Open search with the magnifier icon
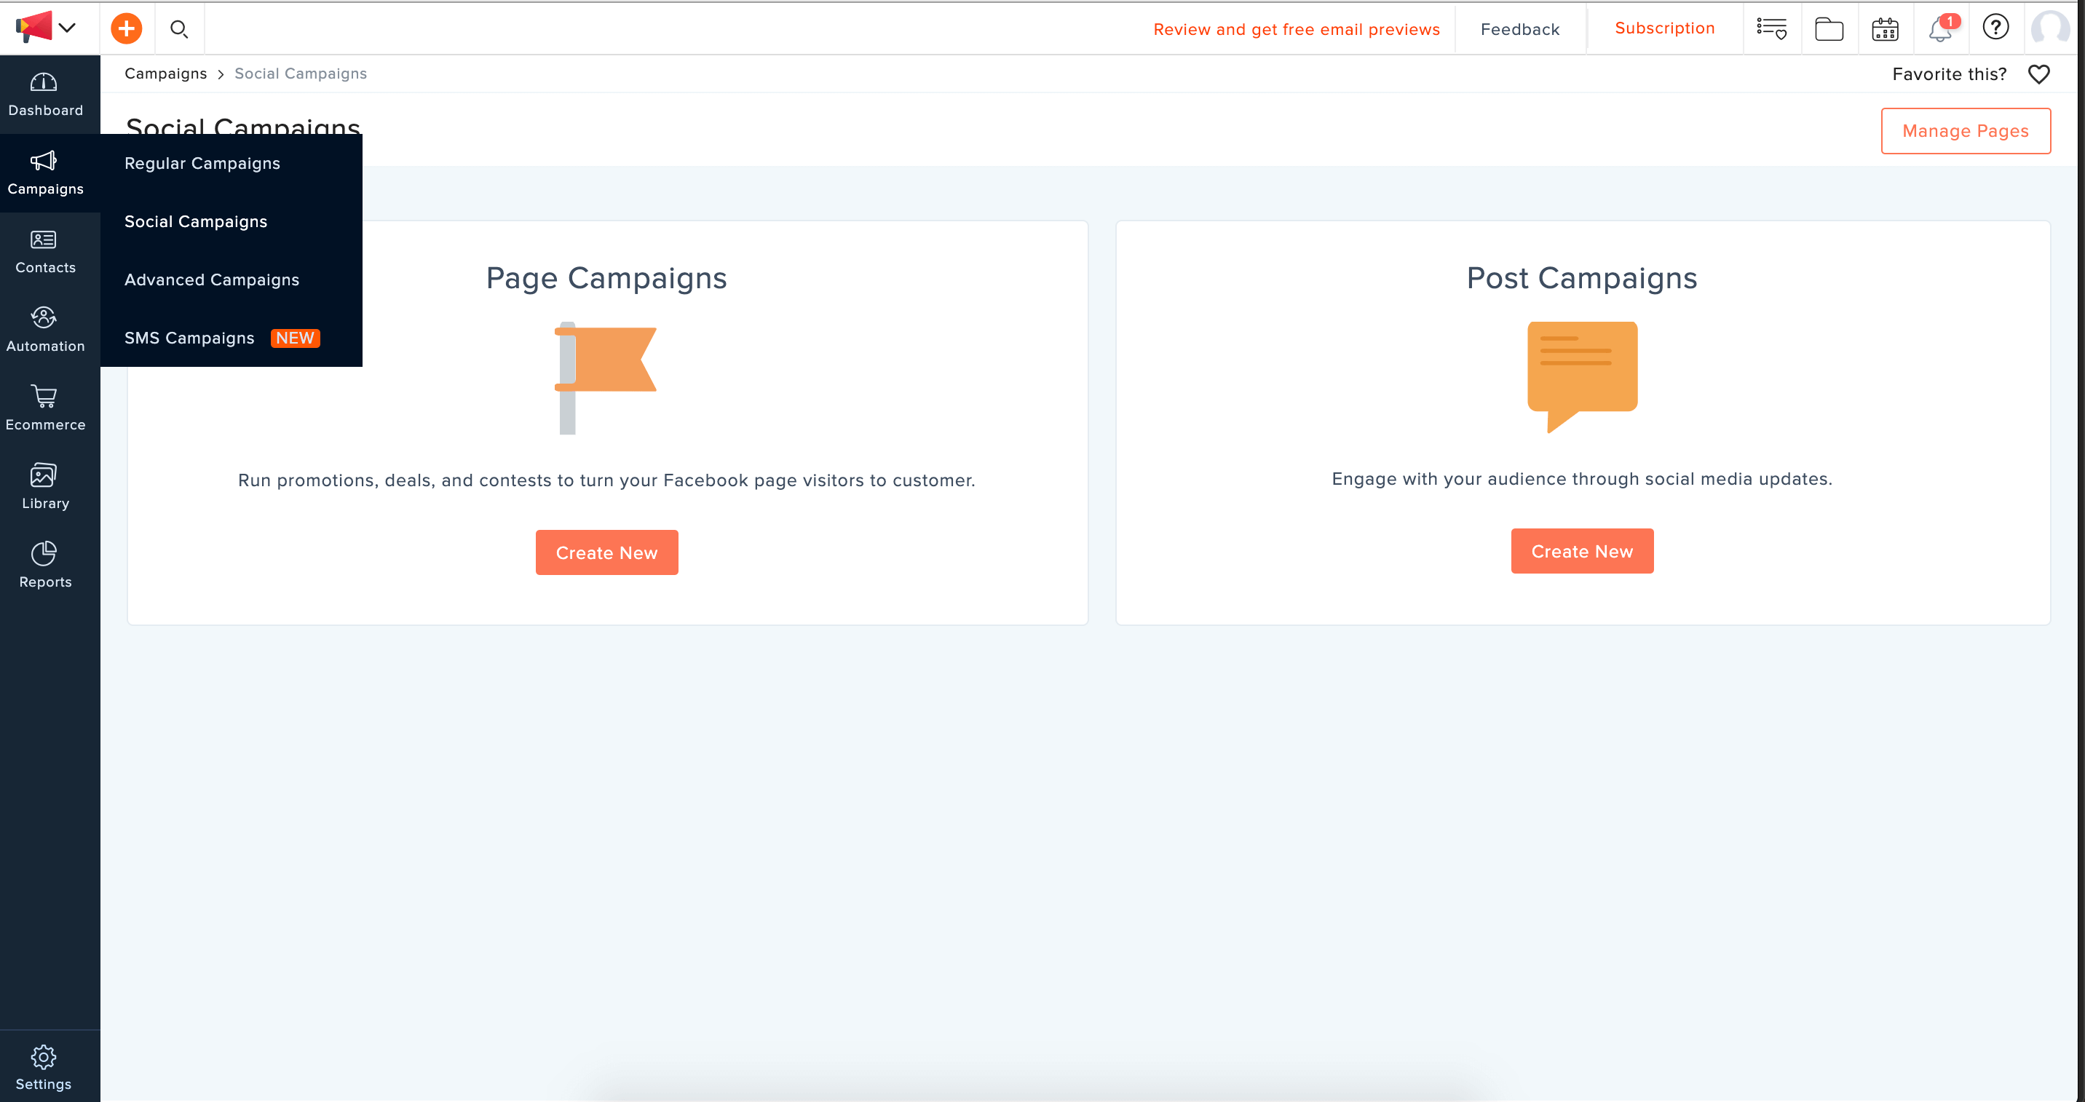Screen dimensions: 2085x1102 coord(179,29)
